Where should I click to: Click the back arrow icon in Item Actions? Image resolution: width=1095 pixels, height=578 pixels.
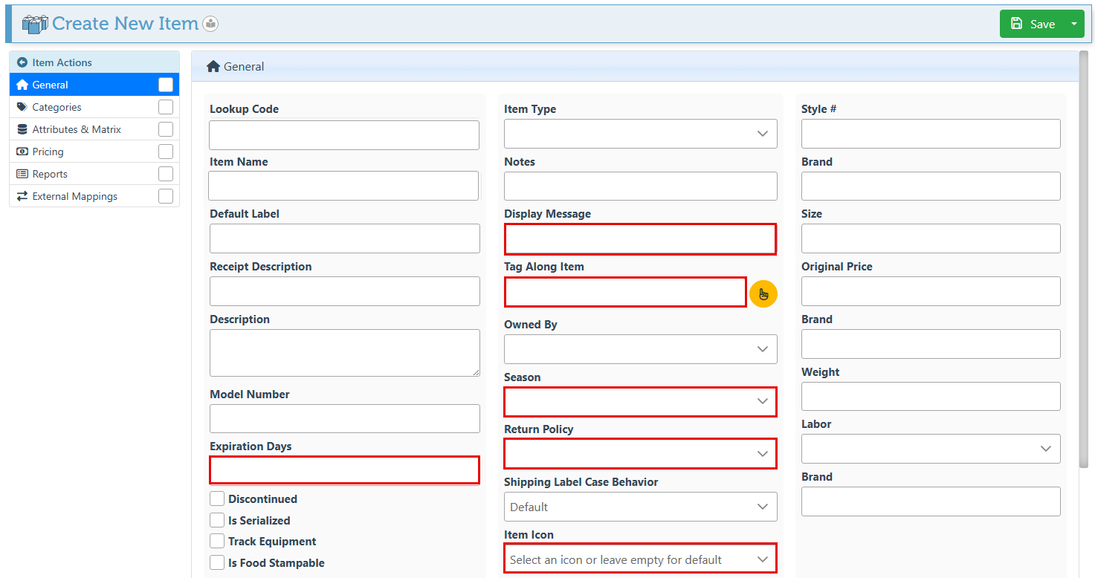[x=22, y=62]
